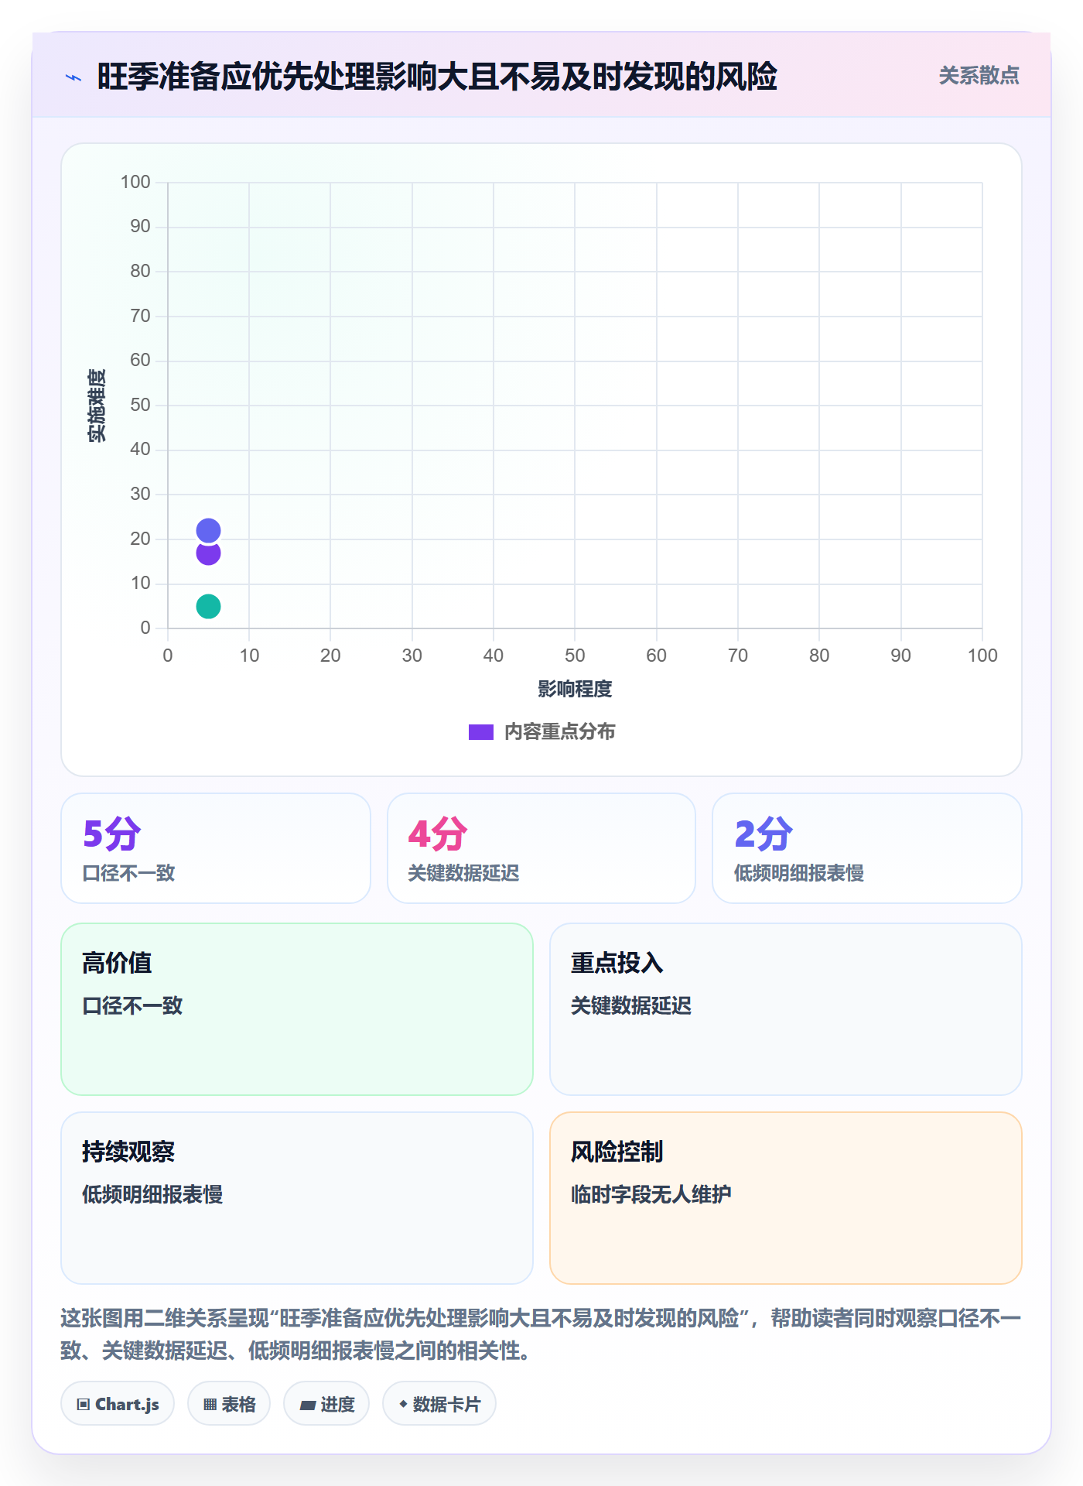Screen dimensions: 1083x1486
Task: Select the 重点投入 quadrant card
Action: (x=786, y=1009)
